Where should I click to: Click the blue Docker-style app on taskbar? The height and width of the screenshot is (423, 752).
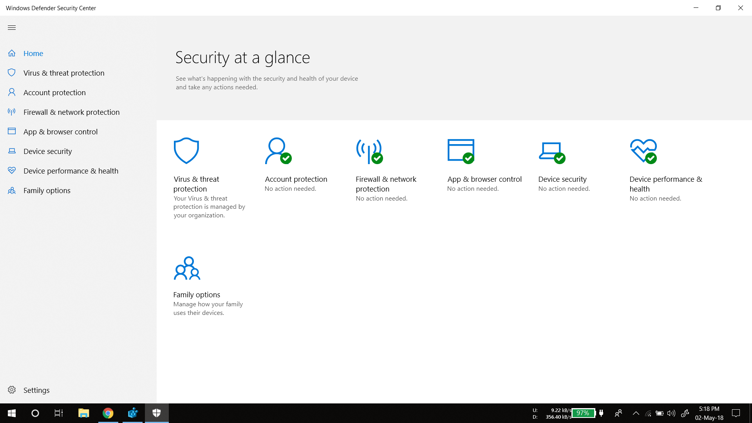pyautogui.click(x=133, y=413)
